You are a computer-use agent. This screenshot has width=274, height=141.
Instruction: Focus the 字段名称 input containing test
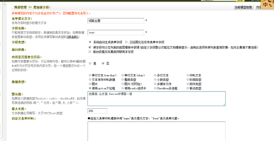pos(116,33)
